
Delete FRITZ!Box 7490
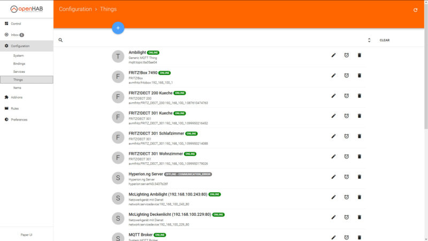coord(359,76)
